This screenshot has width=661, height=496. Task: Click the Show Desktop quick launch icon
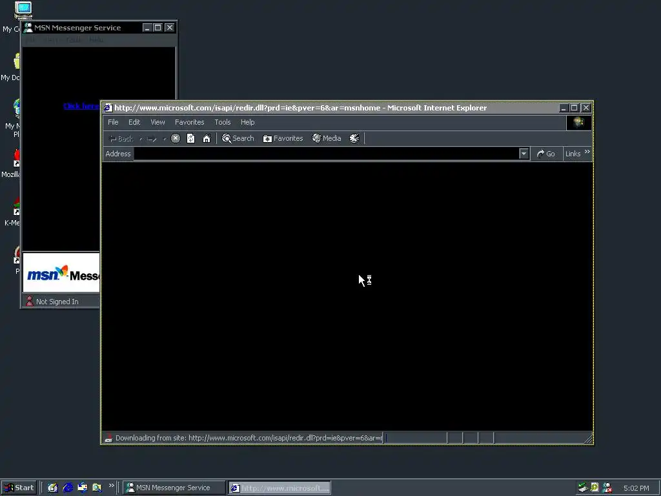(x=52, y=488)
